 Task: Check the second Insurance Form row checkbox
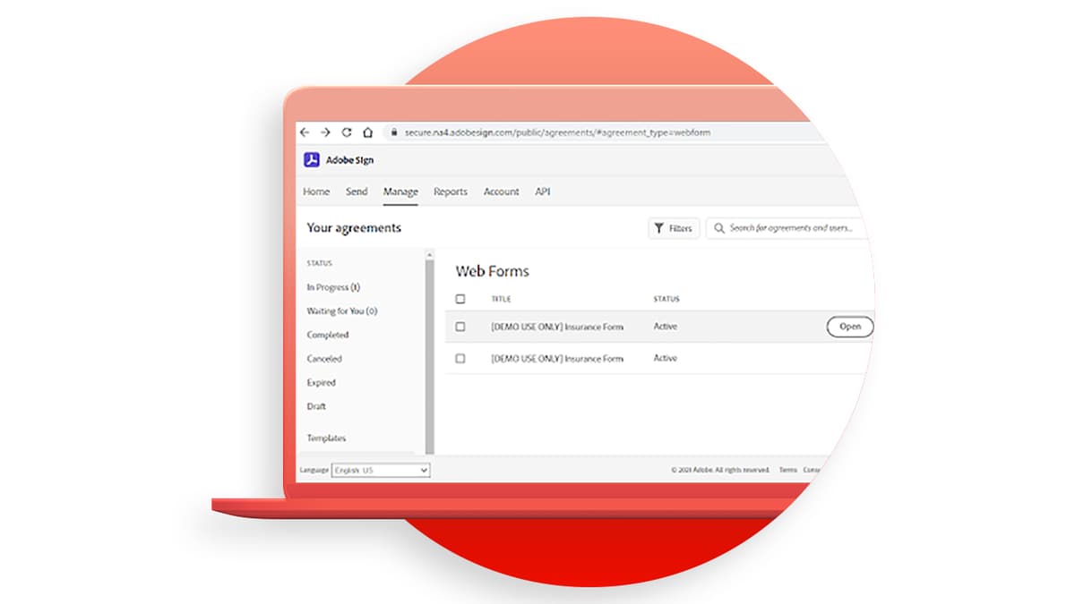coord(462,358)
